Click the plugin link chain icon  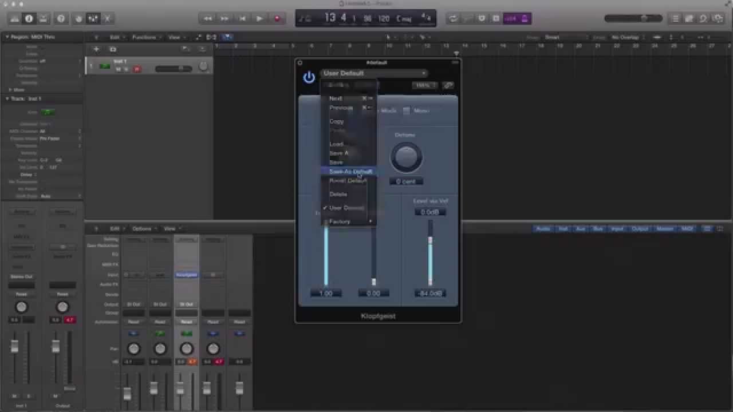pos(448,85)
